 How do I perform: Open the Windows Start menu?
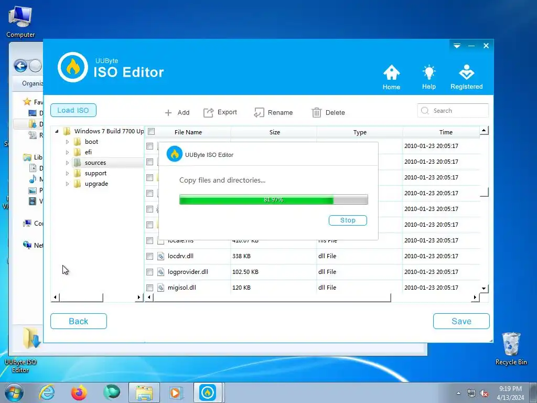(14, 393)
